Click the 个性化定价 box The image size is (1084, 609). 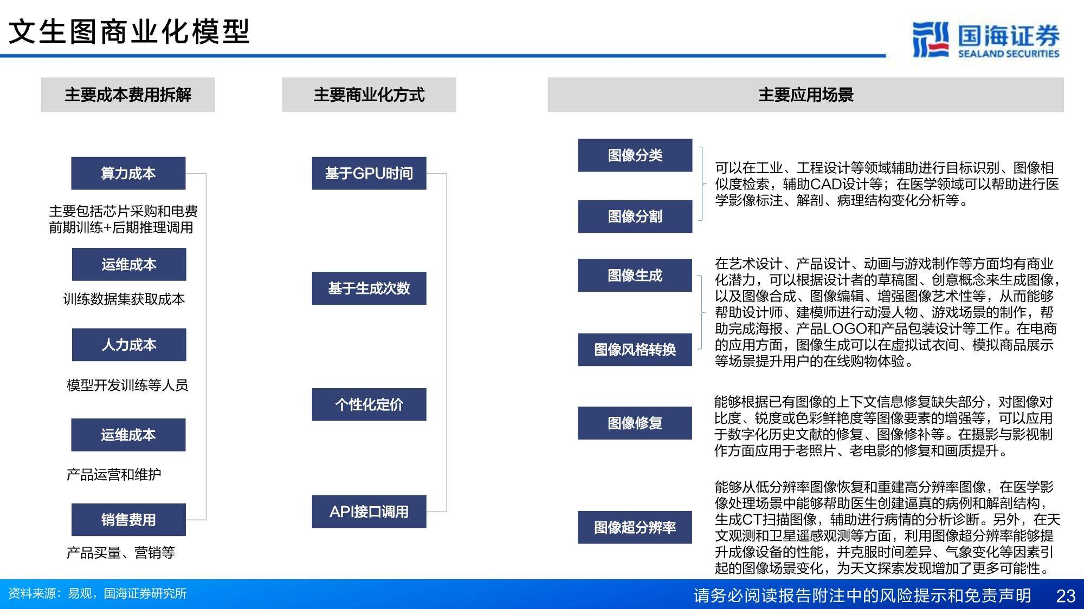[x=369, y=404]
